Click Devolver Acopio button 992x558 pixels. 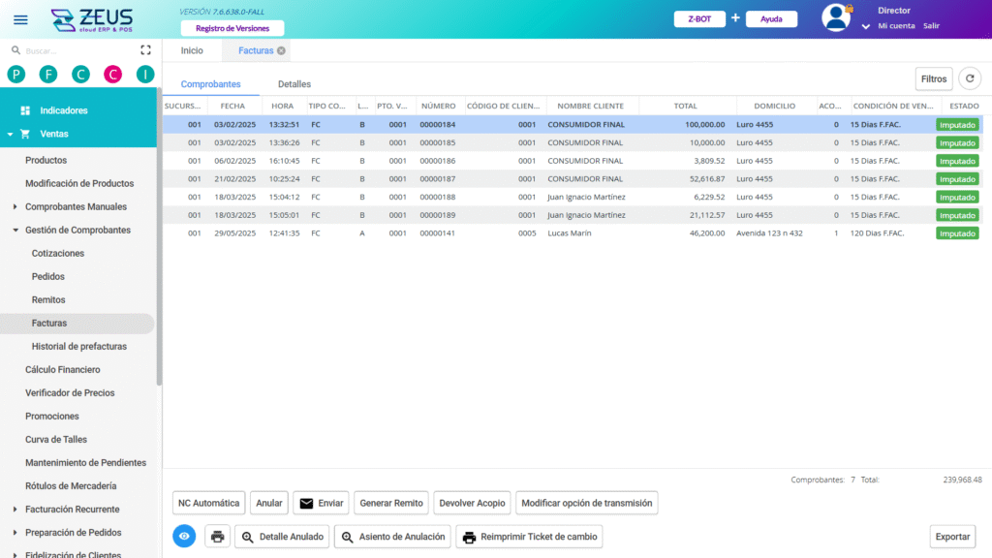[472, 503]
